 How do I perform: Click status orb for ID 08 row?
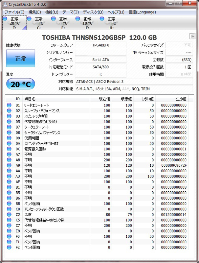9,132
